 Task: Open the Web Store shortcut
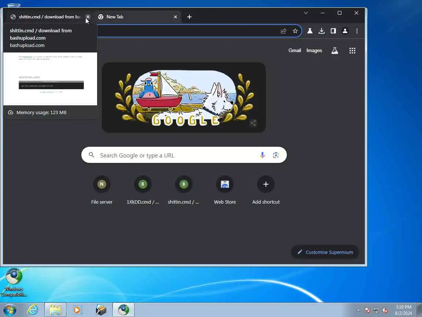[225, 190]
